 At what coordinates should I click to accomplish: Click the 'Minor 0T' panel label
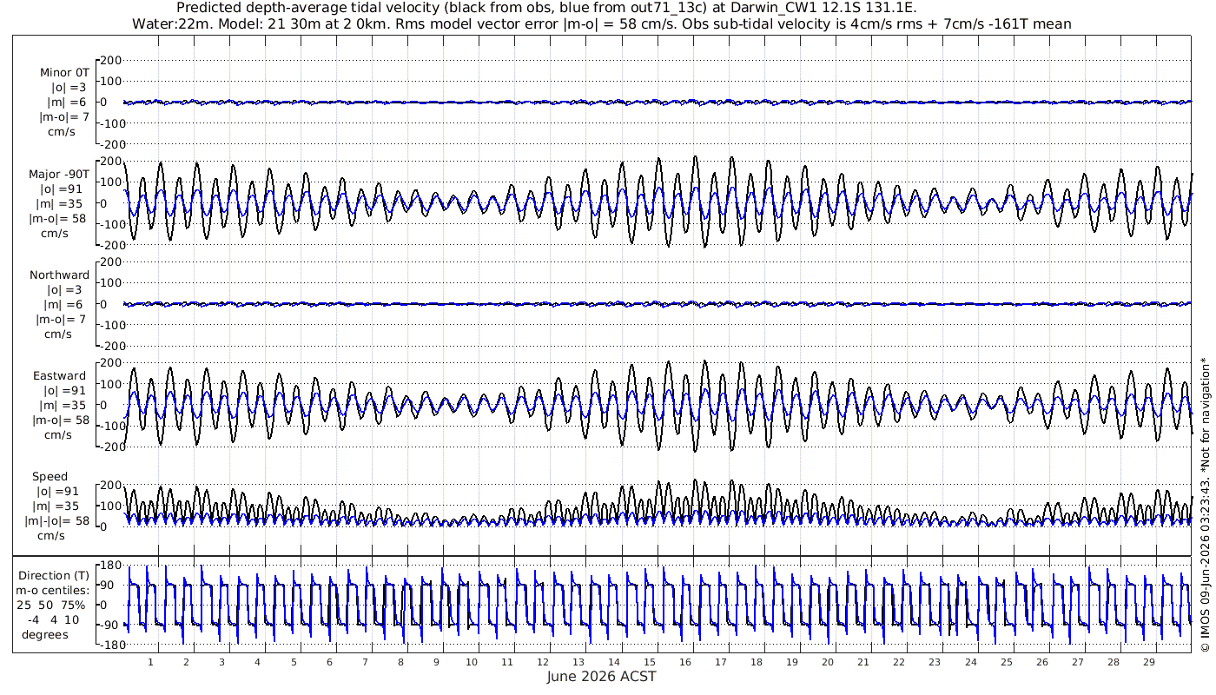pyautogui.click(x=64, y=73)
